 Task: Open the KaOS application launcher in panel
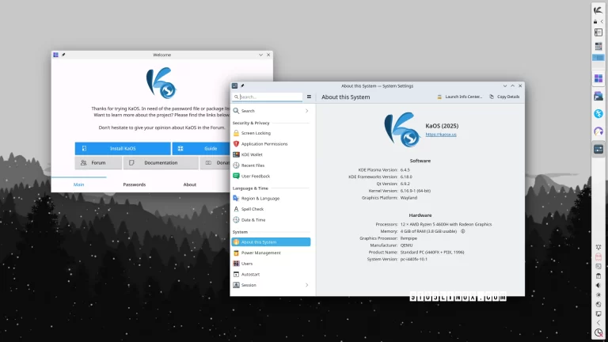point(598,9)
